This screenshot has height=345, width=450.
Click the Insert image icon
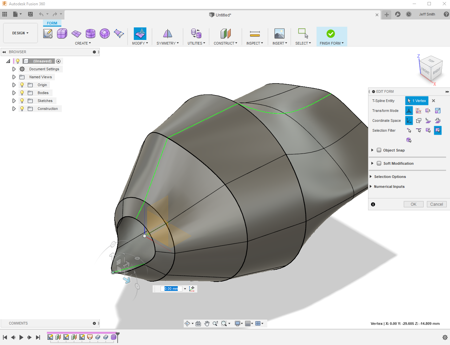pos(280,33)
